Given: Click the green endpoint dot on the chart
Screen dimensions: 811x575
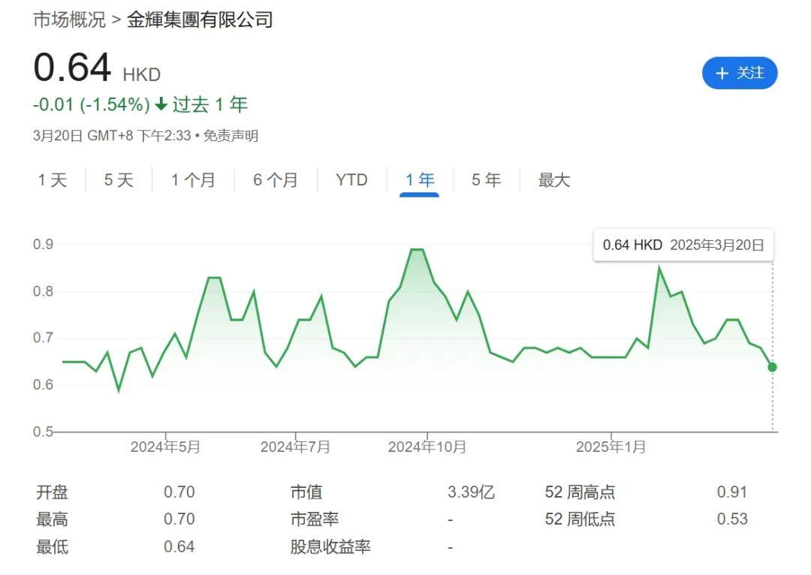Looking at the screenshot, I should [772, 367].
